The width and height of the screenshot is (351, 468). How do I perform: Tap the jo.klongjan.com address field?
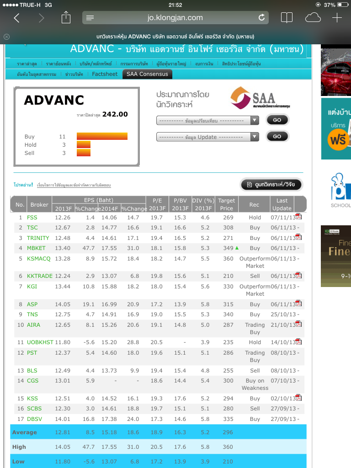175,18
